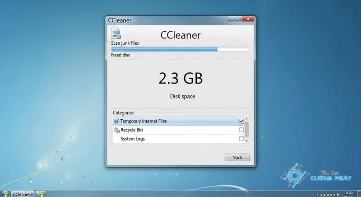Image resolution: width=361 pixels, height=197 pixels.
Task: Click the Categories list scroll-up arrow
Action: (x=246, y=119)
